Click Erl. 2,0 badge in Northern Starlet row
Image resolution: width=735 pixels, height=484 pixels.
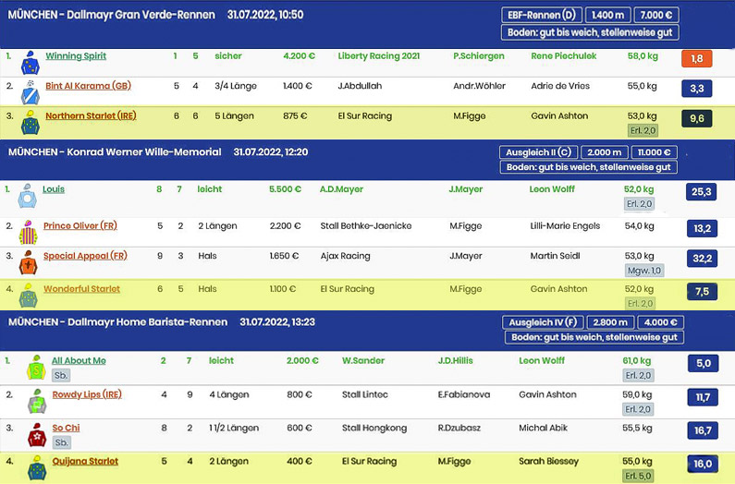tap(643, 130)
